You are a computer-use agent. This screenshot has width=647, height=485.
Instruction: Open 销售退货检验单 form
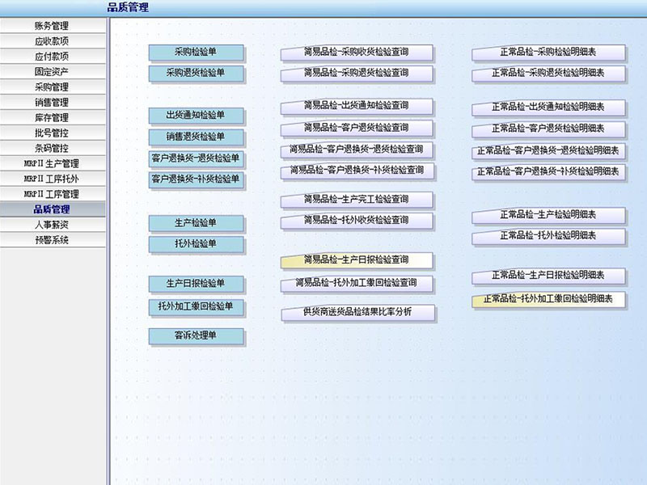(x=196, y=137)
